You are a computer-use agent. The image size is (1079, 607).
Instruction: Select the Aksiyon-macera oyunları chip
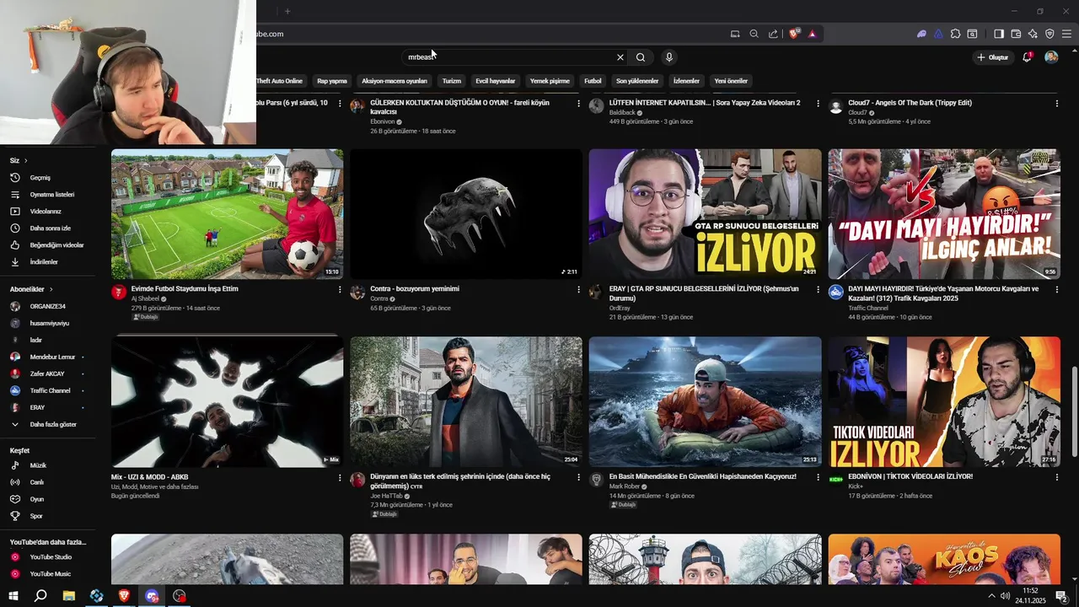(395, 81)
